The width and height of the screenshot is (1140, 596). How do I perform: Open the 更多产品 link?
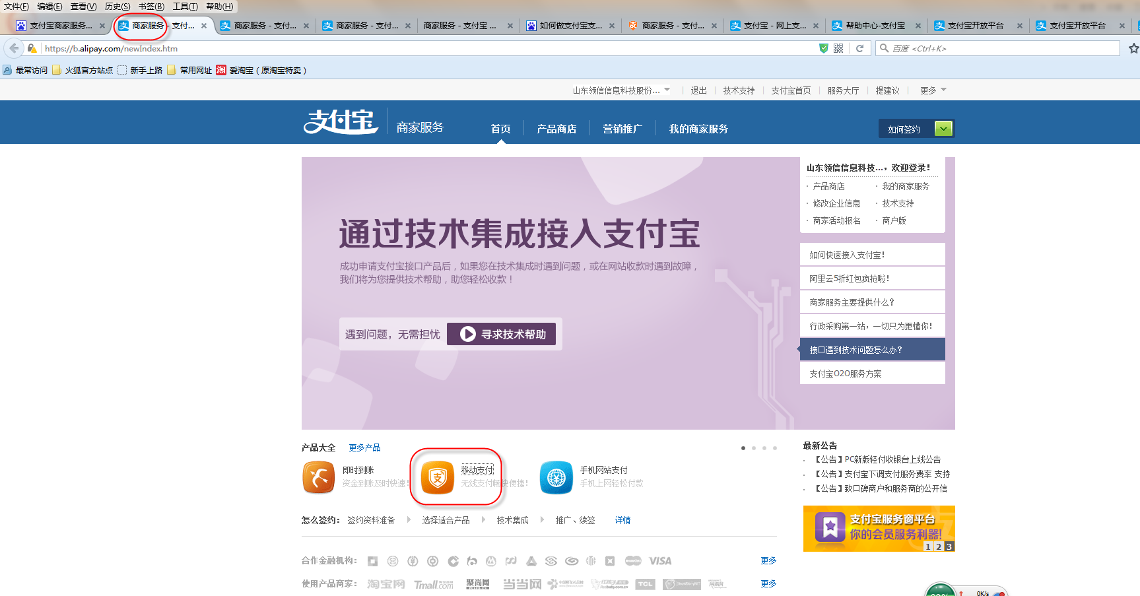tap(364, 447)
